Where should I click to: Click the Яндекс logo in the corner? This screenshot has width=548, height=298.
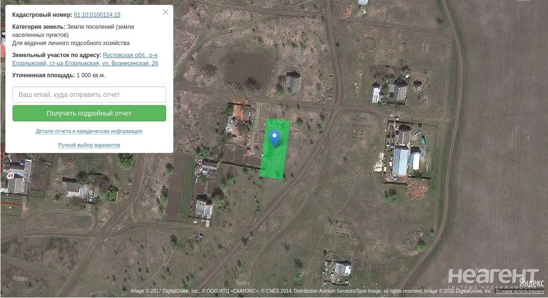coord(532,283)
